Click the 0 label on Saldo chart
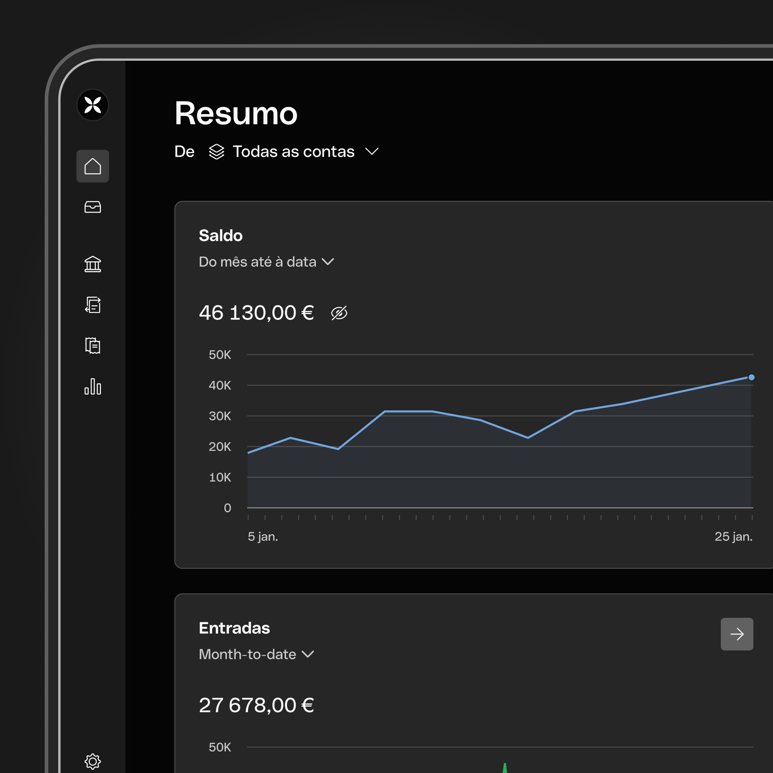 (x=227, y=508)
